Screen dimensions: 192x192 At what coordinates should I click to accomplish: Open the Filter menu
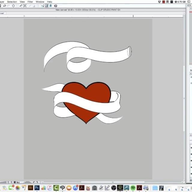(x=30, y=2)
